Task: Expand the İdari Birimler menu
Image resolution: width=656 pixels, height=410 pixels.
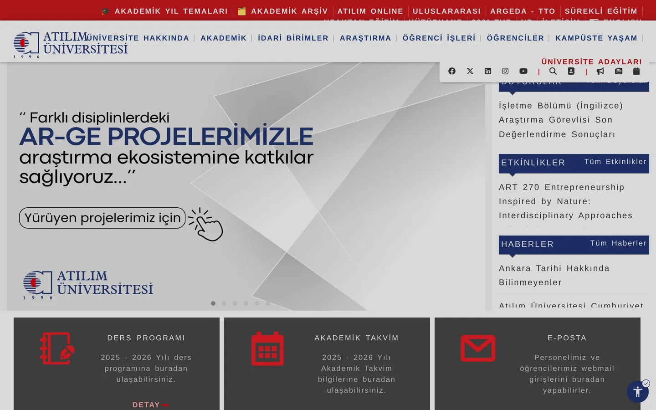Action: 293,38
